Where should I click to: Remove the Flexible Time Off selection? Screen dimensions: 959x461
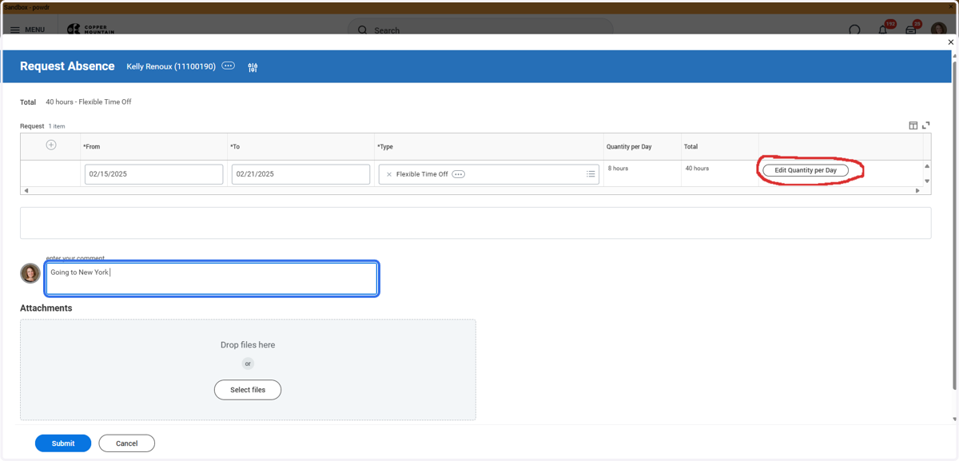389,174
